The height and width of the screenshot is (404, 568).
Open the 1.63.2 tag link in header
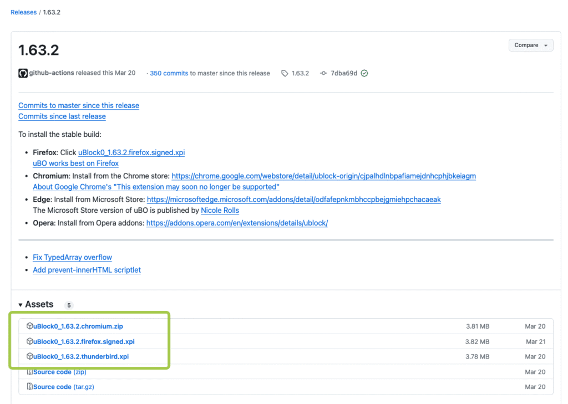(x=300, y=73)
